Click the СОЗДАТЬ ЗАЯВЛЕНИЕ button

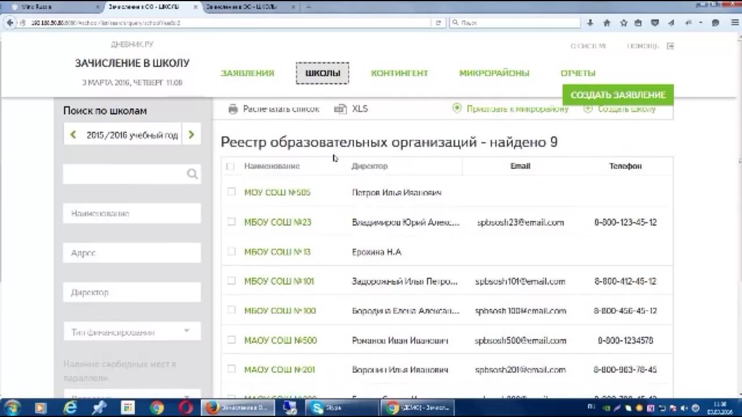coord(618,95)
